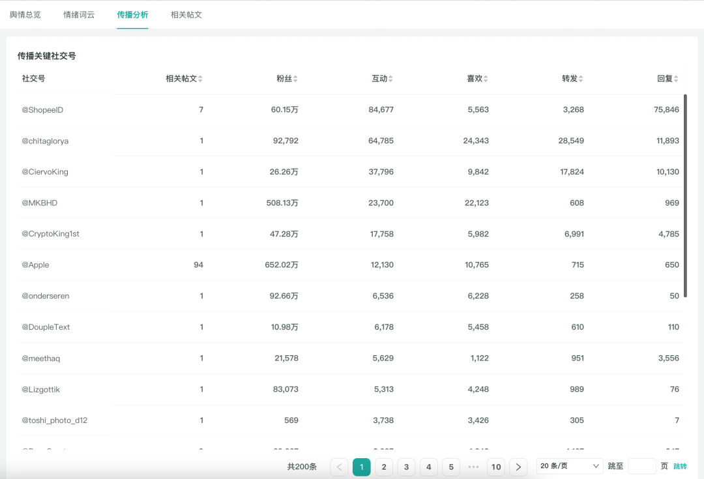Click the previous page arrow

click(x=339, y=467)
